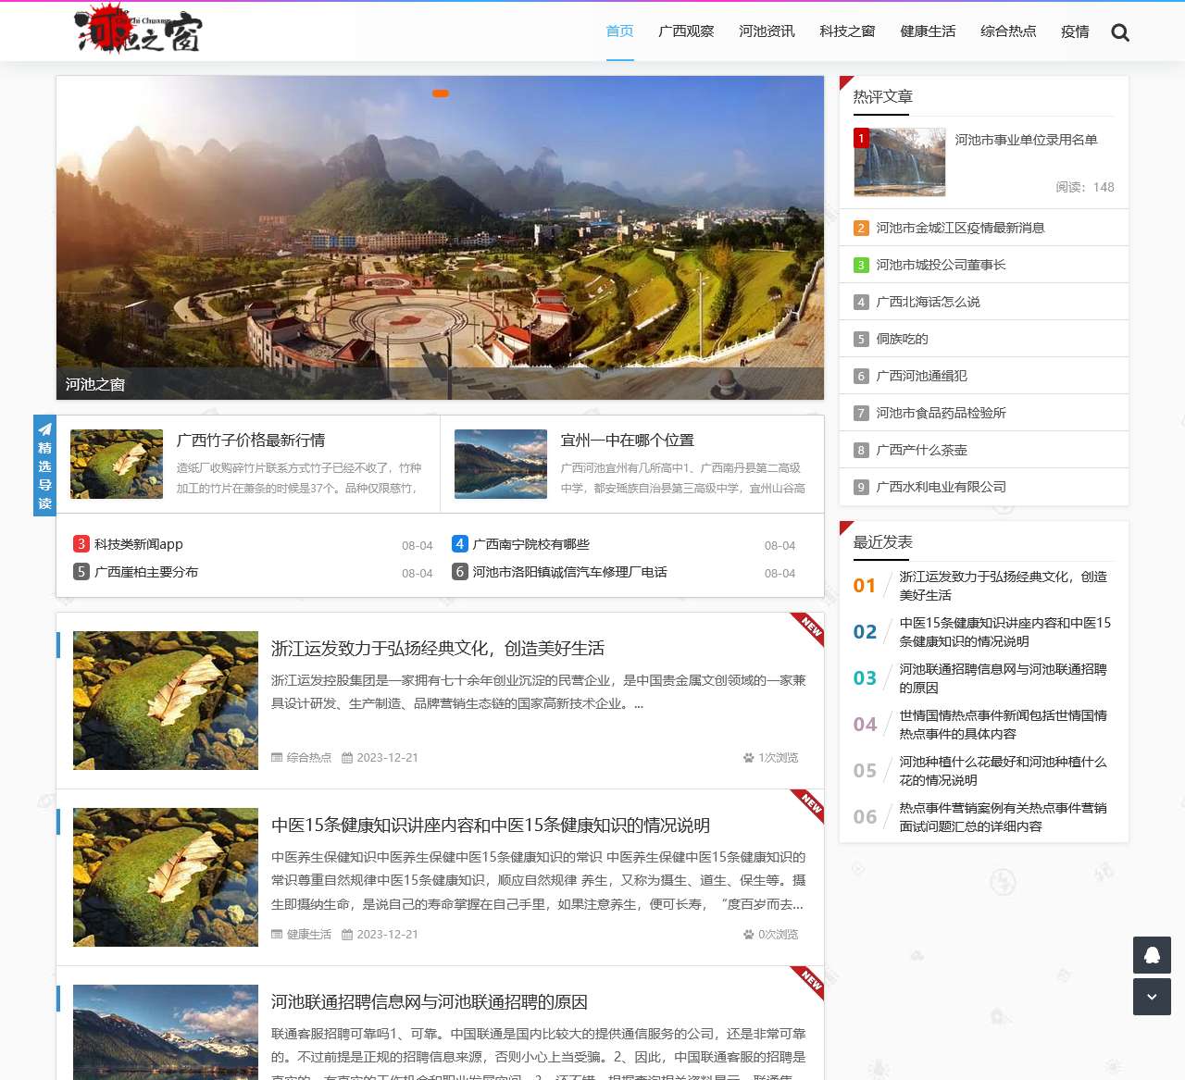This screenshot has height=1080, width=1185.
Task: Click the 最近发表 section heading
Action: coord(883,541)
